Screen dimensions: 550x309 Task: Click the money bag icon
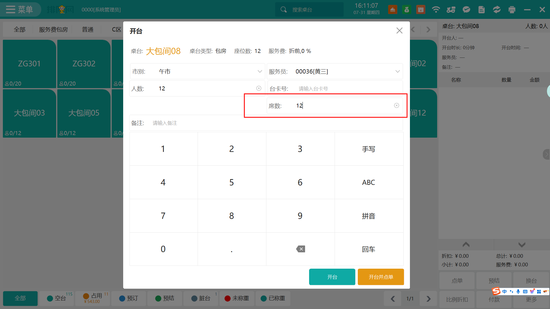pos(406,10)
